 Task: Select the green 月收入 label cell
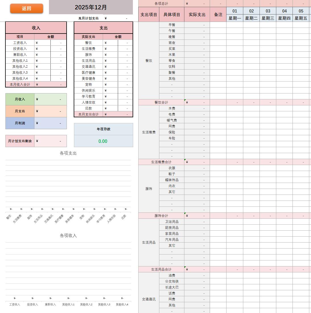pyautogui.click(x=20, y=99)
